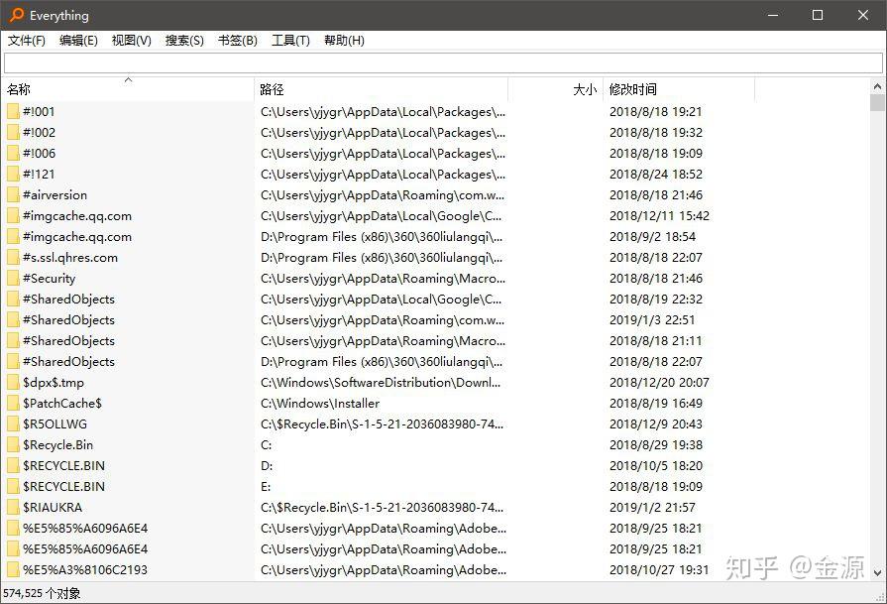Select the %E5%A3%8106C2193 entry
The height and width of the screenshot is (604, 887).
point(85,569)
